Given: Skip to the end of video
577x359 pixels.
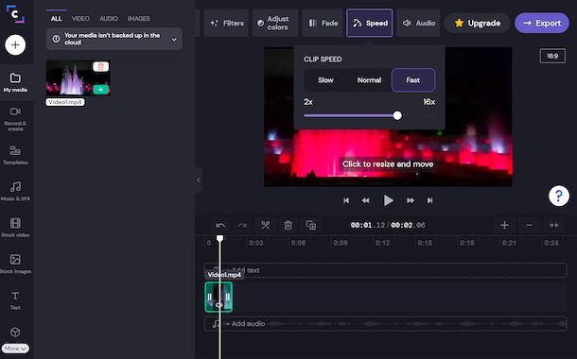Looking at the screenshot, I should (x=429, y=200).
